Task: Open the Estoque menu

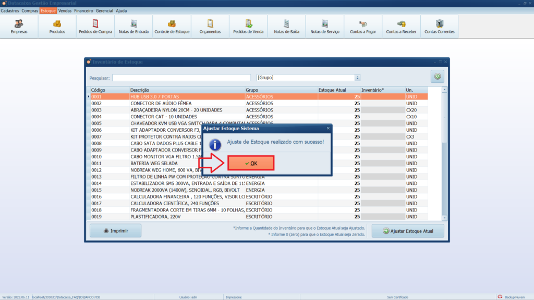Action: (48, 10)
